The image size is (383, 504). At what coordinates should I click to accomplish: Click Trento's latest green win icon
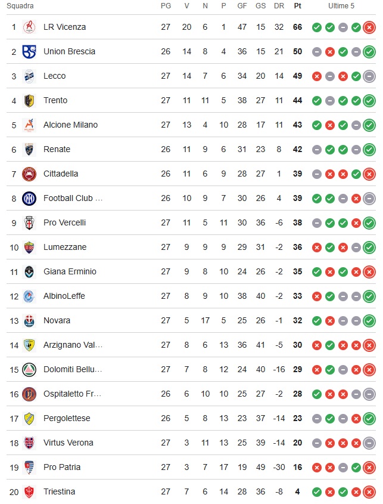point(369,100)
